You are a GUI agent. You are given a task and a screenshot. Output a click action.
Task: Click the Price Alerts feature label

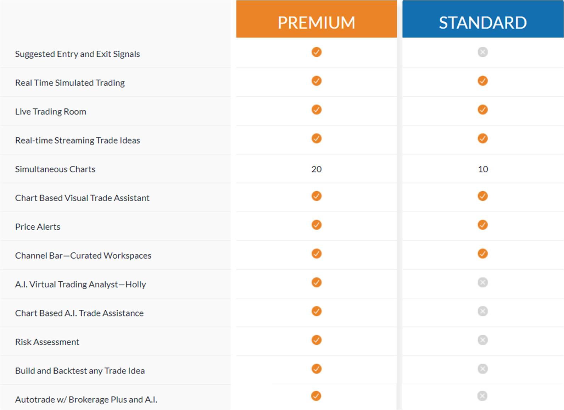click(x=38, y=227)
